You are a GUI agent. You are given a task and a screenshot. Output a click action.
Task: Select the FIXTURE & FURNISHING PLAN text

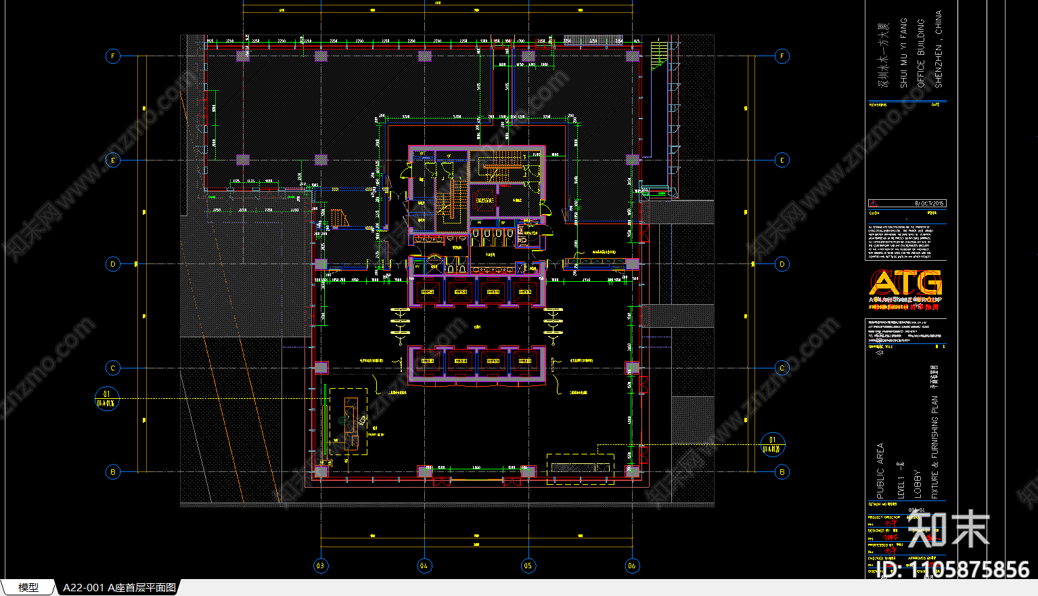(935, 448)
